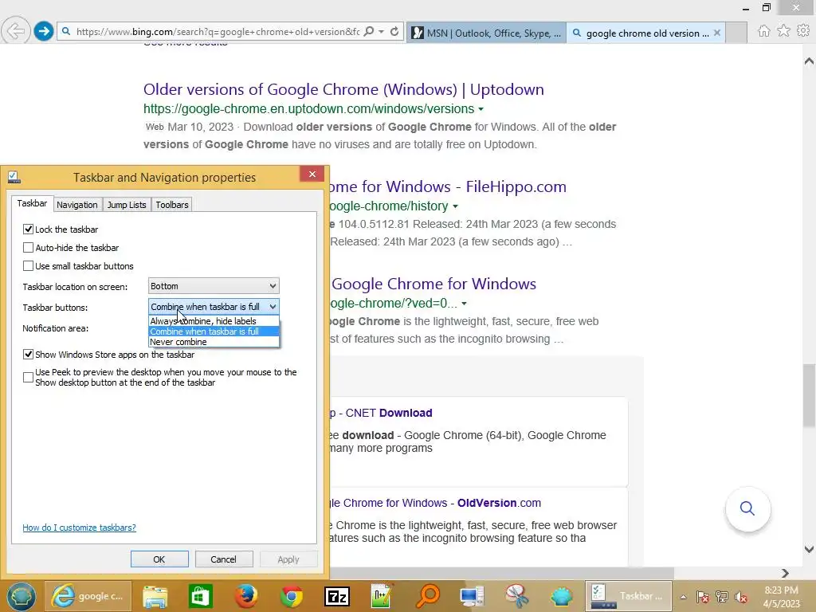Screen dimensions: 816x612
Task: Click address bar search magnifier icon
Action: point(369,32)
